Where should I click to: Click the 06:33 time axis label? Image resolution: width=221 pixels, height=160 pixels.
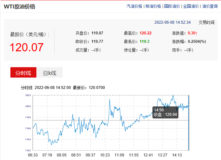click(x=33, y=155)
